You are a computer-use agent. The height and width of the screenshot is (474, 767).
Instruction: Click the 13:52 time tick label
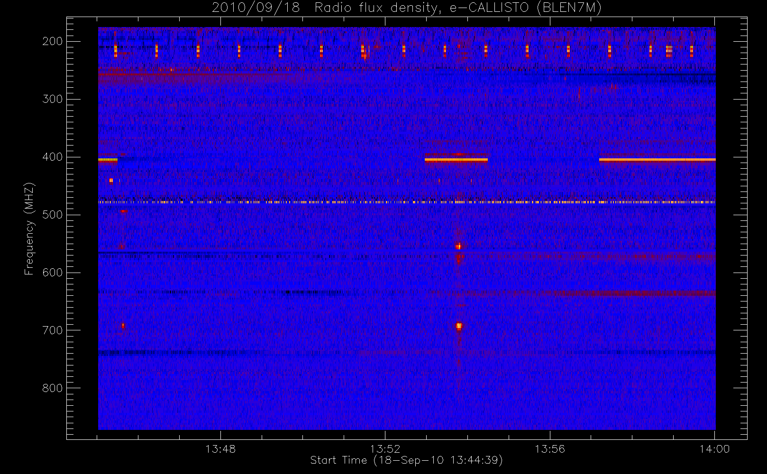pos(385,449)
